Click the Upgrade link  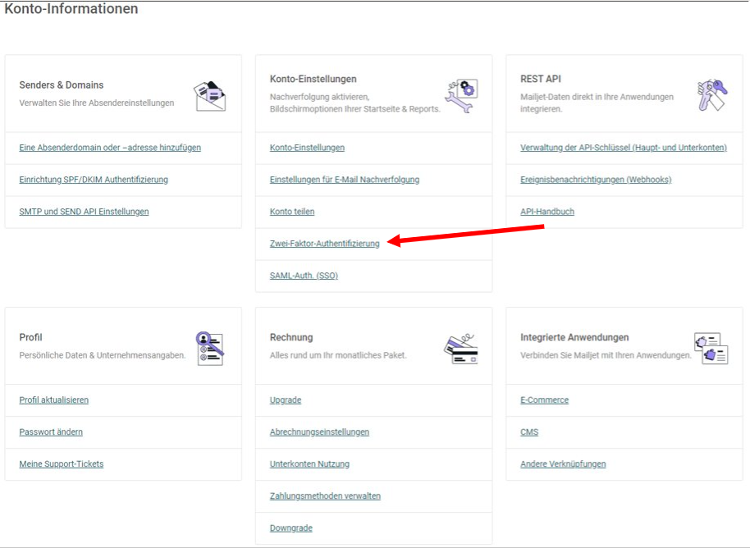coord(286,400)
